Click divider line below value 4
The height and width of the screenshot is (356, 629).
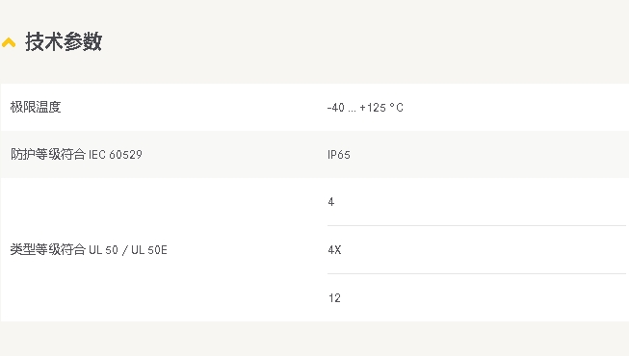click(x=477, y=225)
